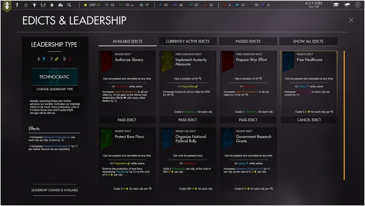The width and height of the screenshot is (365, 206).
Task: Click the triple-ring knot icon in top bar
Action: [26, 5]
